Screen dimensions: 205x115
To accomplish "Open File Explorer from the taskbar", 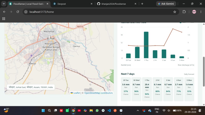I will [x=91, y=111].
